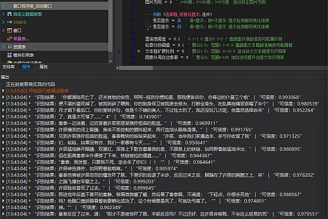Click the 正在封装易格式目的代码 output line
Viewport: 328px width, 219px height.
tap(30, 84)
